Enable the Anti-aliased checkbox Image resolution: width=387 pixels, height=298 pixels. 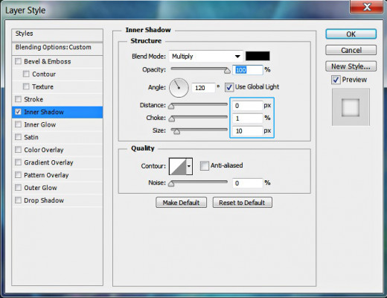(x=205, y=165)
